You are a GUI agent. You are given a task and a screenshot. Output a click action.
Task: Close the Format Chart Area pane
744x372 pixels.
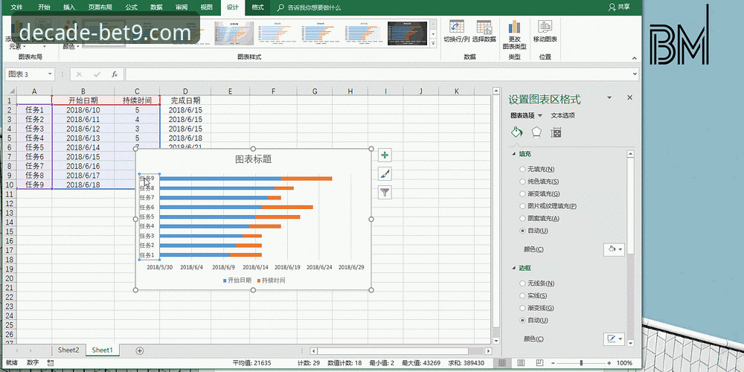click(x=629, y=97)
